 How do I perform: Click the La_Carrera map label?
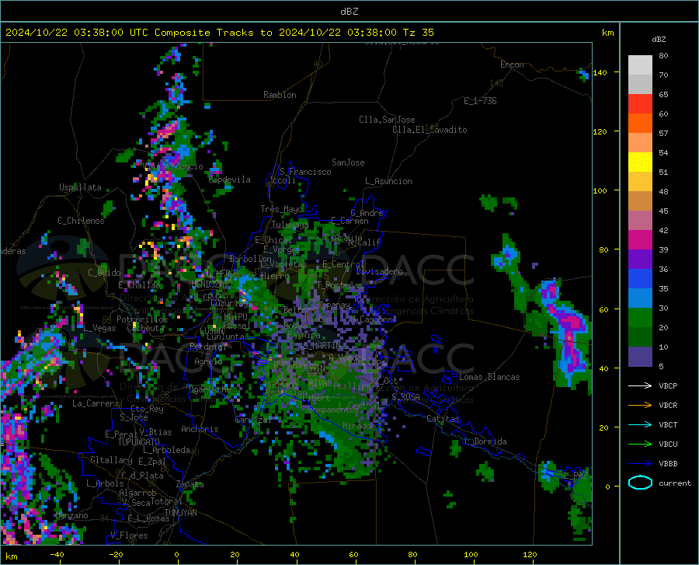96,403
